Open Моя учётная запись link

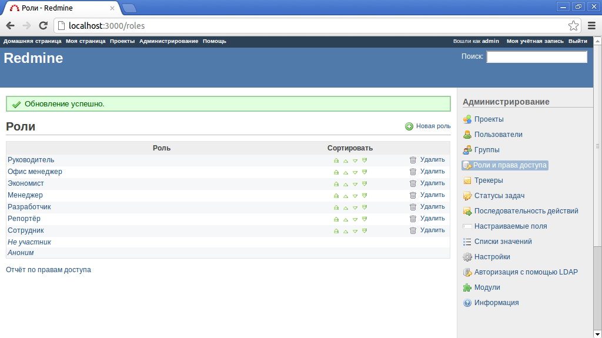point(535,41)
